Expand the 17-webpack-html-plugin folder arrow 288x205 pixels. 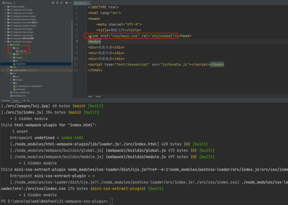point(5,29)
